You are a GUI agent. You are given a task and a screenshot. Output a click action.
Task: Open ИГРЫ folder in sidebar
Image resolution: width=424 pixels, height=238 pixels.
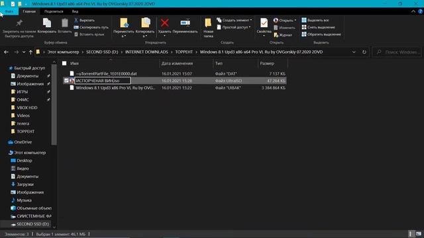(22, 92)
